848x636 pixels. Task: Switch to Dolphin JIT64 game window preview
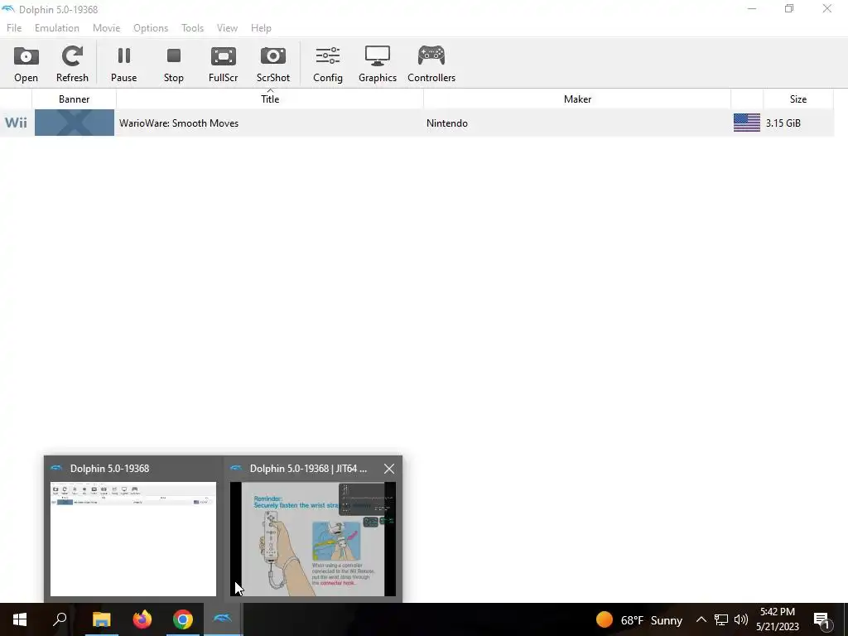pyautogui.click(x=312, y=539)
